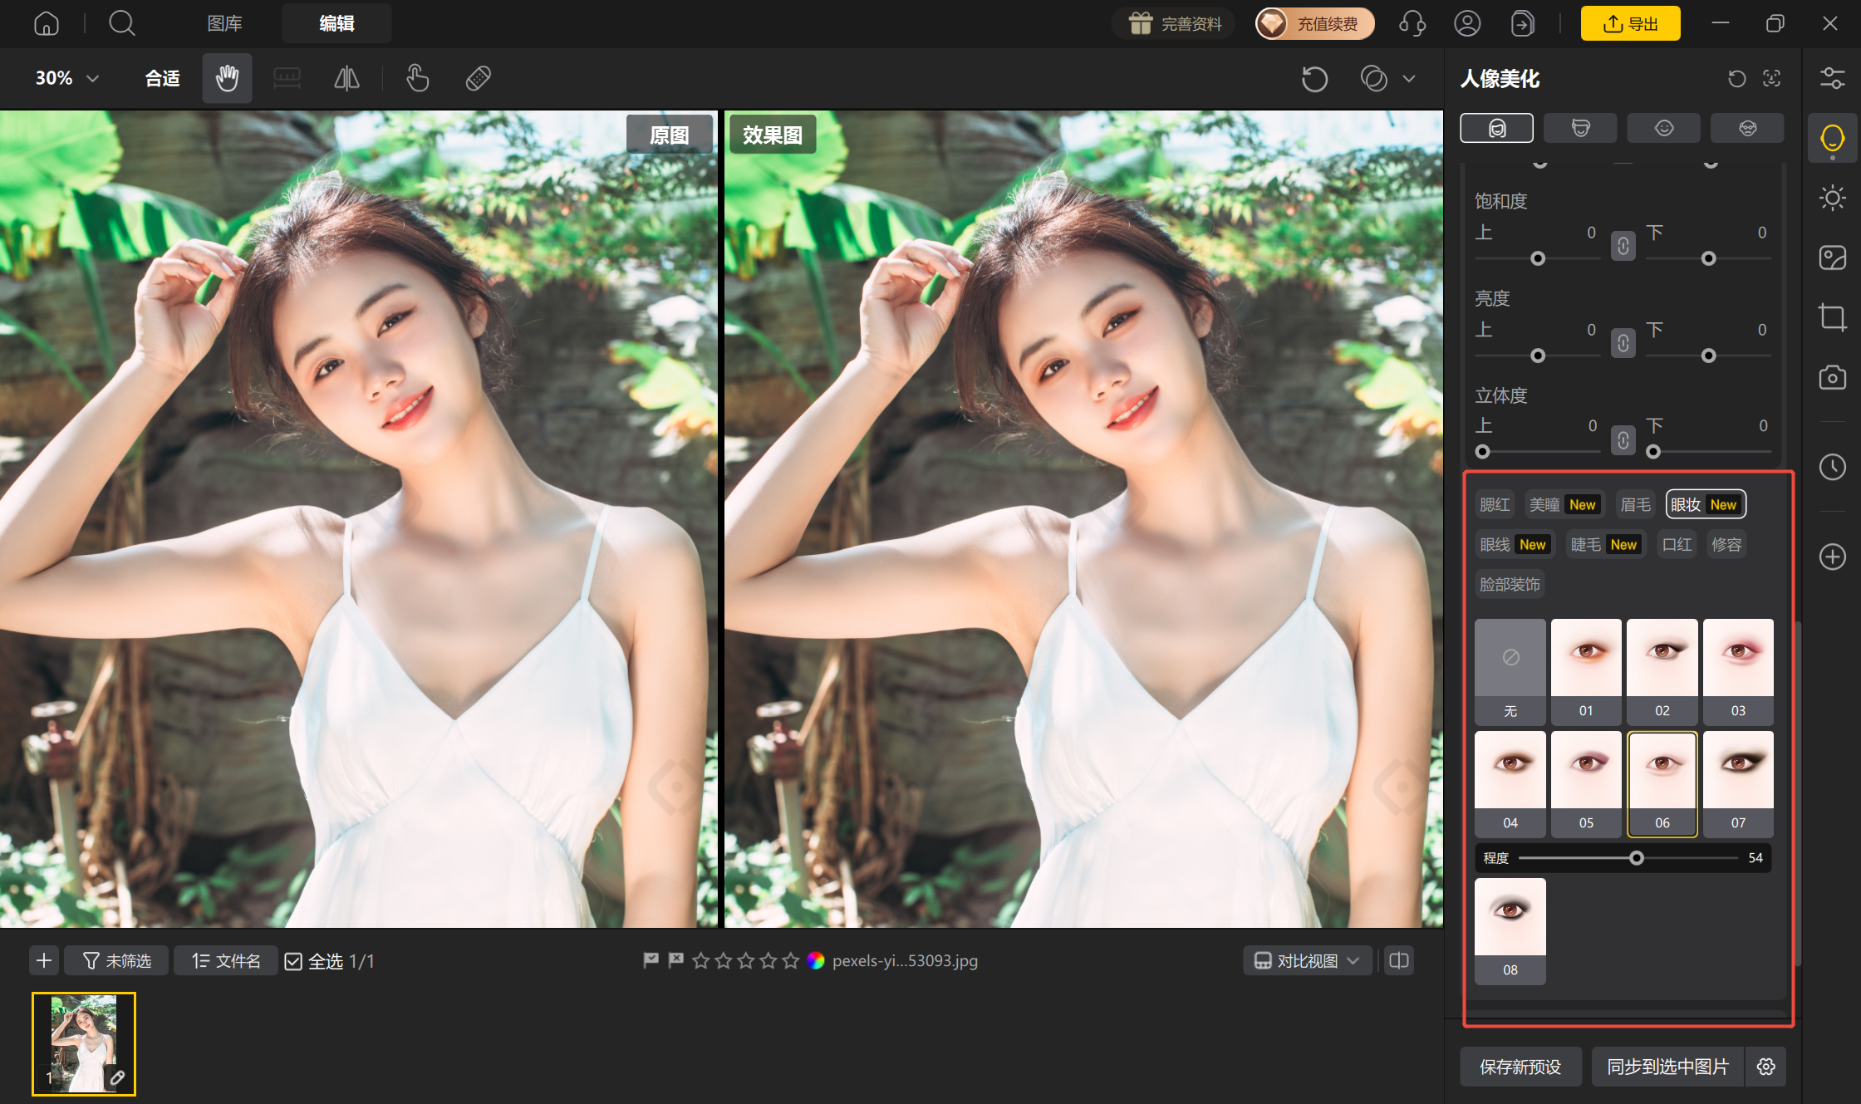This screenshot has height=1104, width=1861.
Task: Click the flip mirror icon
Action: point(346,78)
